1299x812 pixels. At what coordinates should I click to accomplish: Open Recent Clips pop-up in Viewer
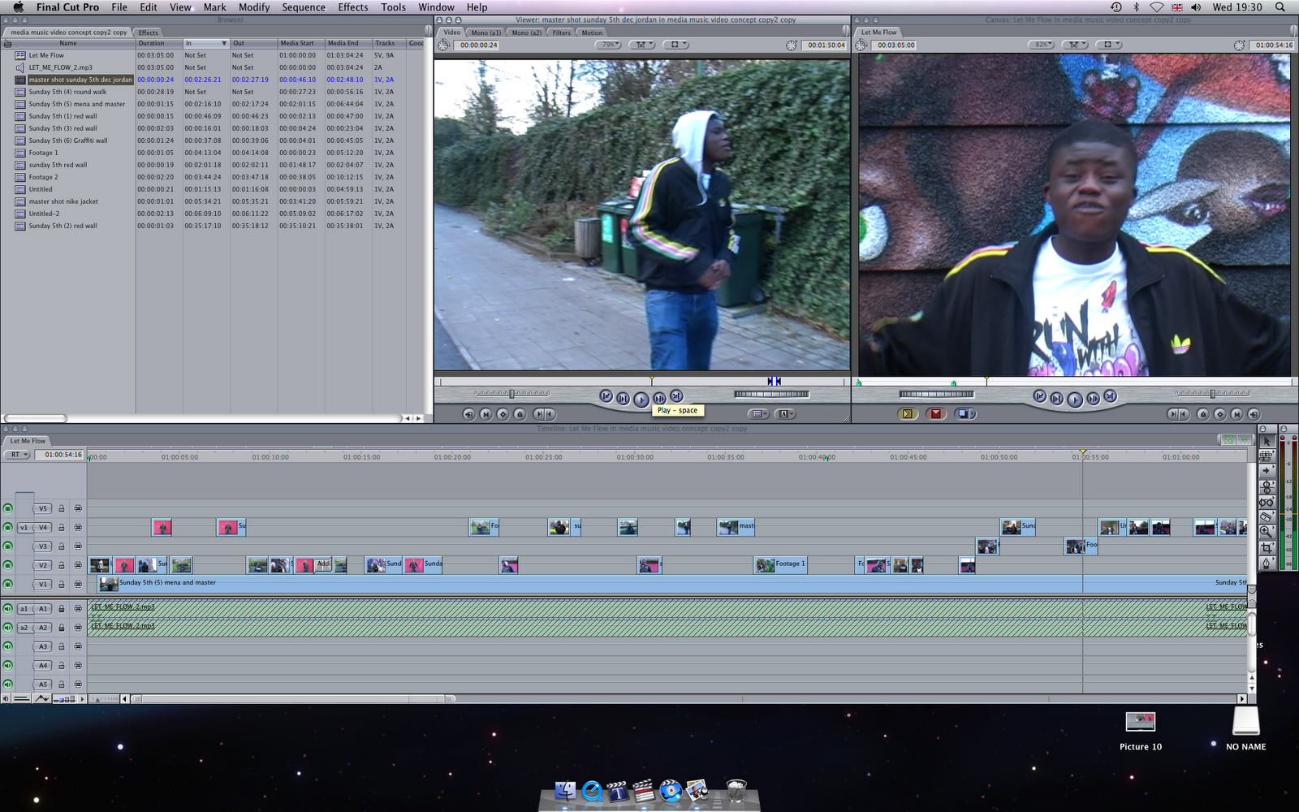[759, 414]
